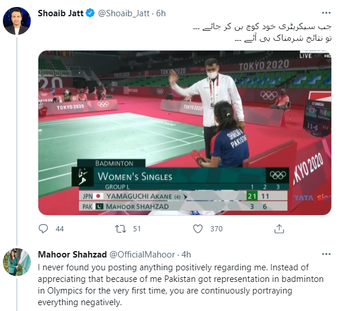Open the more options menu on Mahoor Shahzad's reply
This screenshot has height=311, width=340.
coord(326,254)
